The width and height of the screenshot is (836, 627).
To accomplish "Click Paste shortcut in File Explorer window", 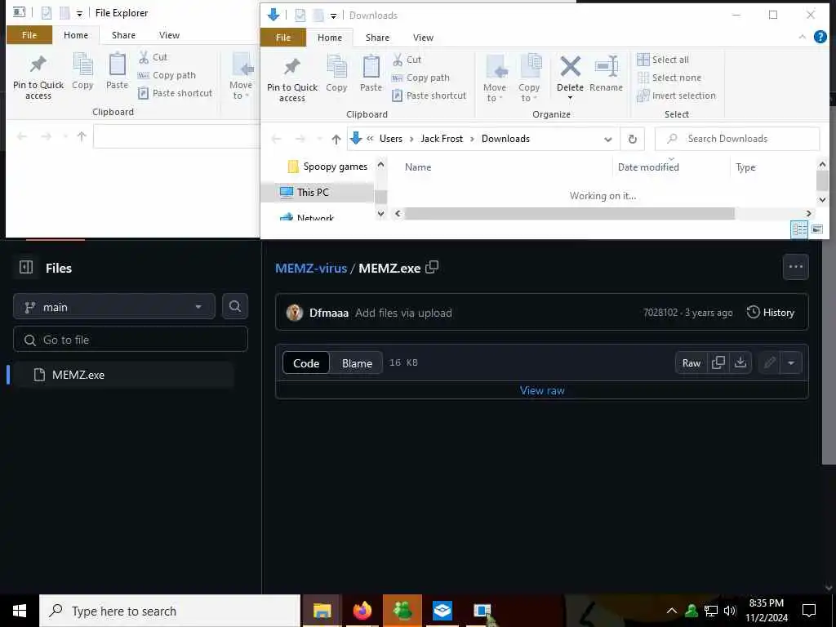I will pyautogui.click(x=176, y=93).
